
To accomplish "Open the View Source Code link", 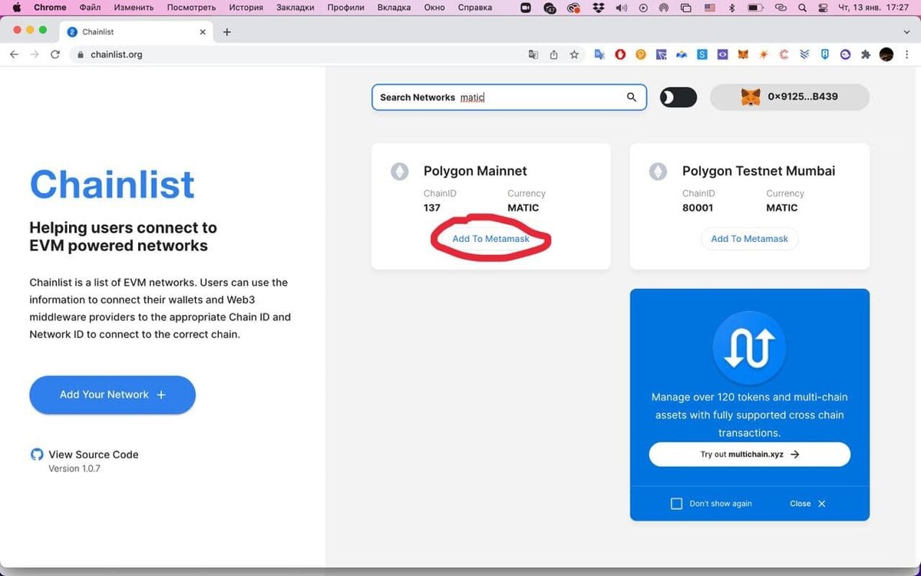I will click(x=94, y=455).
